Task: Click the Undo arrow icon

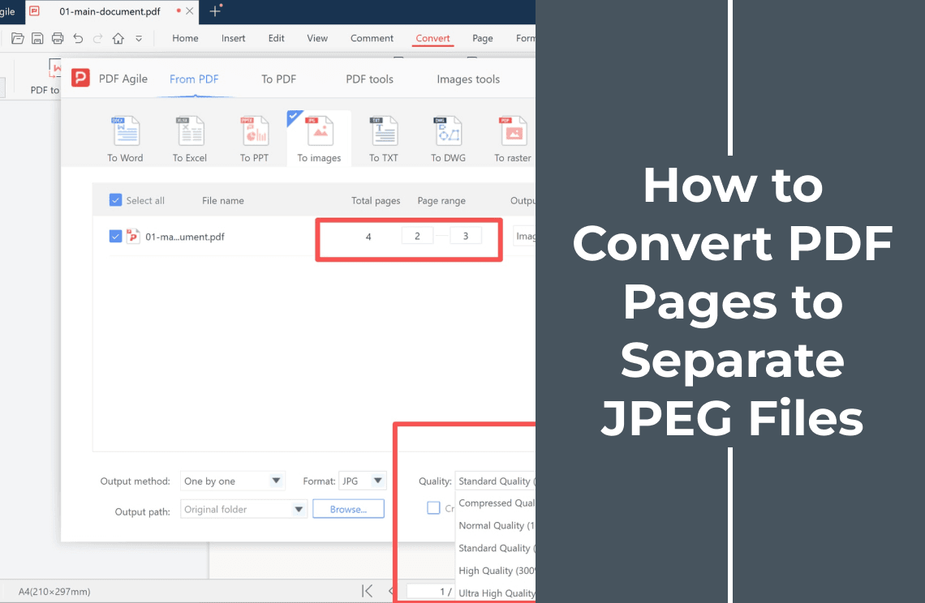Action: (x=78, y=38)
